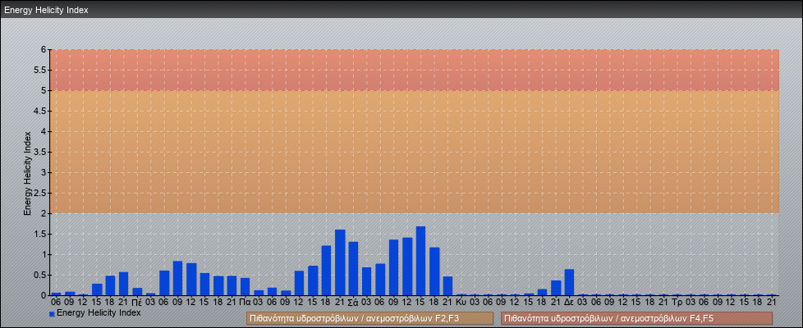The height and width of the screenshot is (328, 803).
Task: Select the Κυ day label on x-axis
Action: click(461, 302)
